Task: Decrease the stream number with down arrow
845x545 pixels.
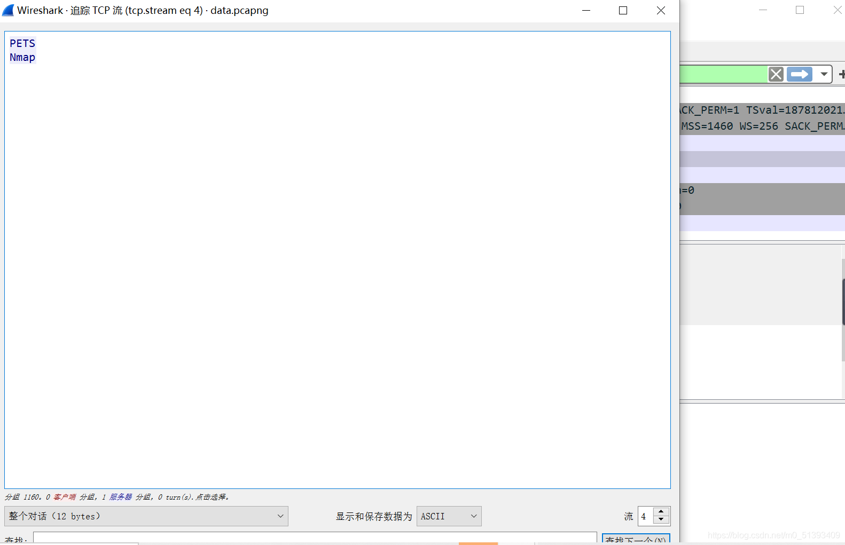Action: (x=661, y=520)
